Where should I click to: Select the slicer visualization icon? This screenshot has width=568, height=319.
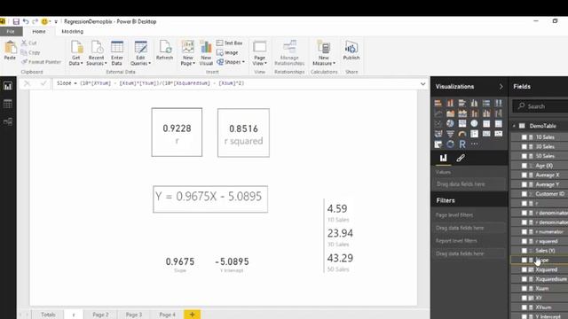point(438,144)
